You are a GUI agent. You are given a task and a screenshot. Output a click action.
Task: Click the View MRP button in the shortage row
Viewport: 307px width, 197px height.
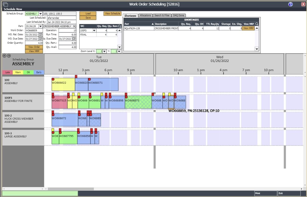pos(248,28)
